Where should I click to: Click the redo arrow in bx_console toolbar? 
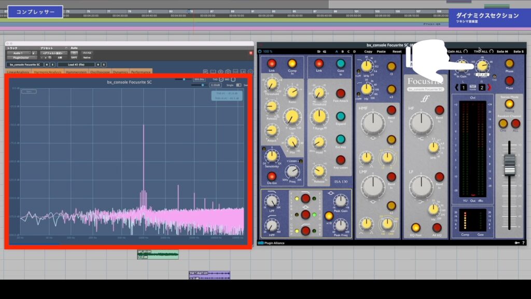tap(325, 51)
